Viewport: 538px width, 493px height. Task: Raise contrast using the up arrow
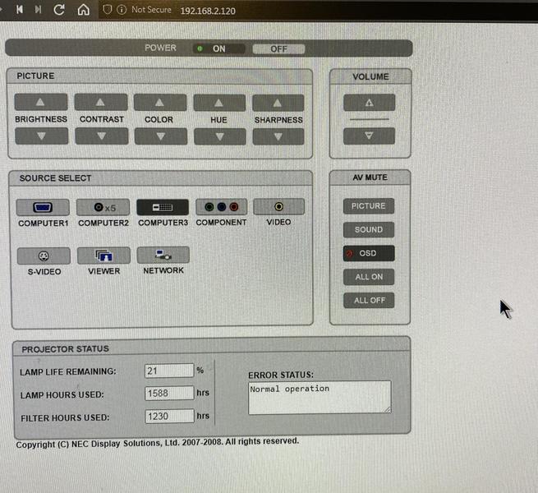(x=101, y=102)
